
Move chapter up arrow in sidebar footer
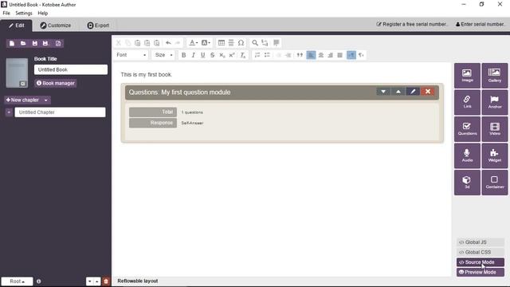coord(97,281)
